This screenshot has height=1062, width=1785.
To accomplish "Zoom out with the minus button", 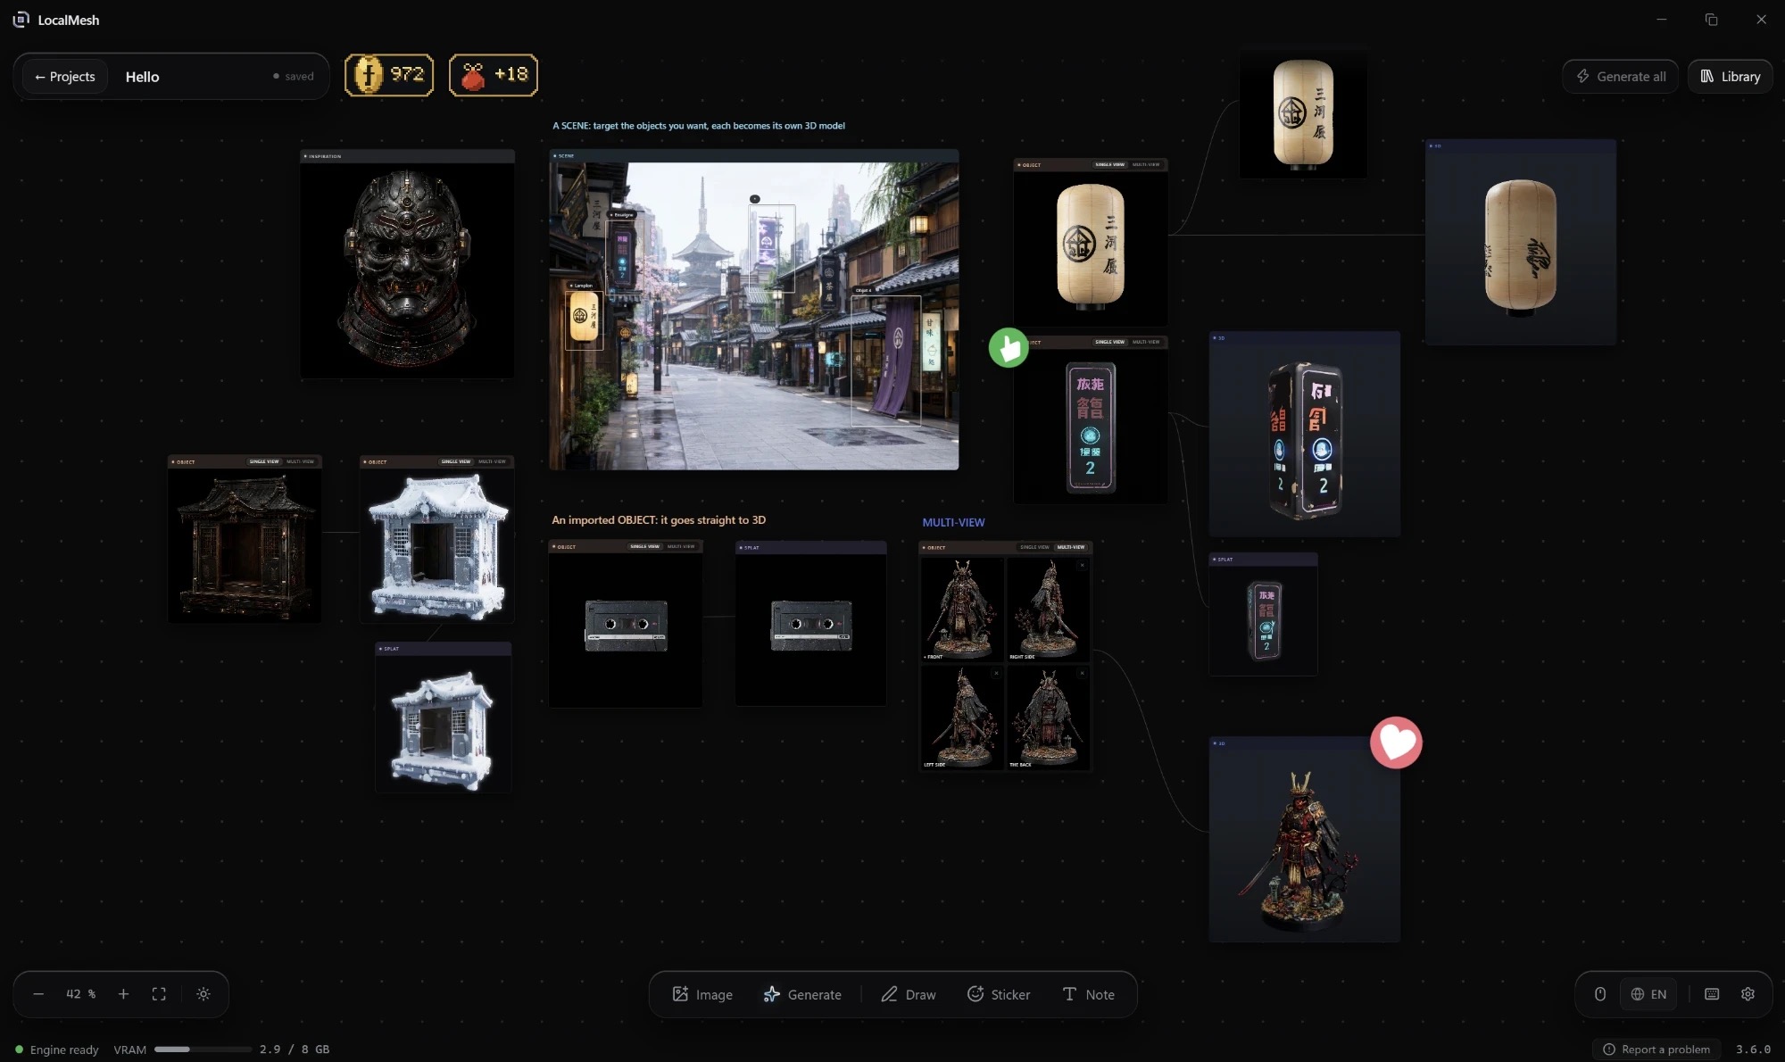I will (x=38, y=994).
